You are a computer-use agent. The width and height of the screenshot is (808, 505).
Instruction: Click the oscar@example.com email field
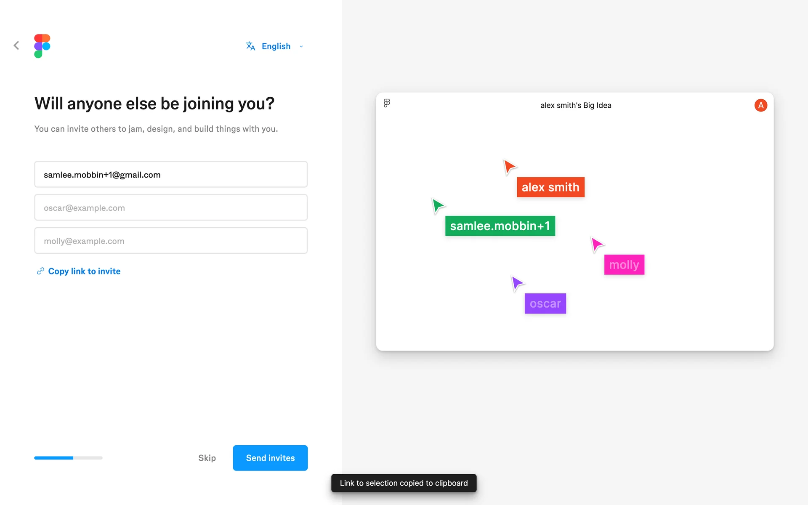171,208
